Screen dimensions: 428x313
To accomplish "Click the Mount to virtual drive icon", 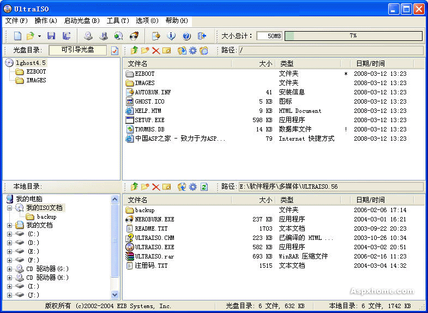I will tap(104, 36).
